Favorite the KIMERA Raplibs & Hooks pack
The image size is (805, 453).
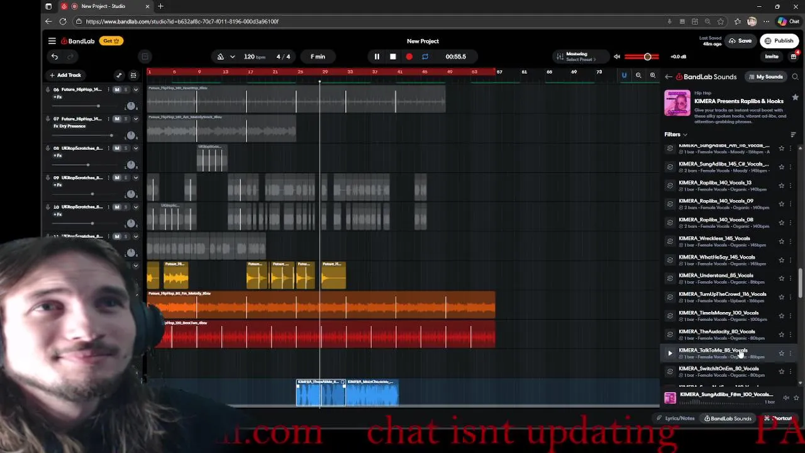click(x=796, y=98)
